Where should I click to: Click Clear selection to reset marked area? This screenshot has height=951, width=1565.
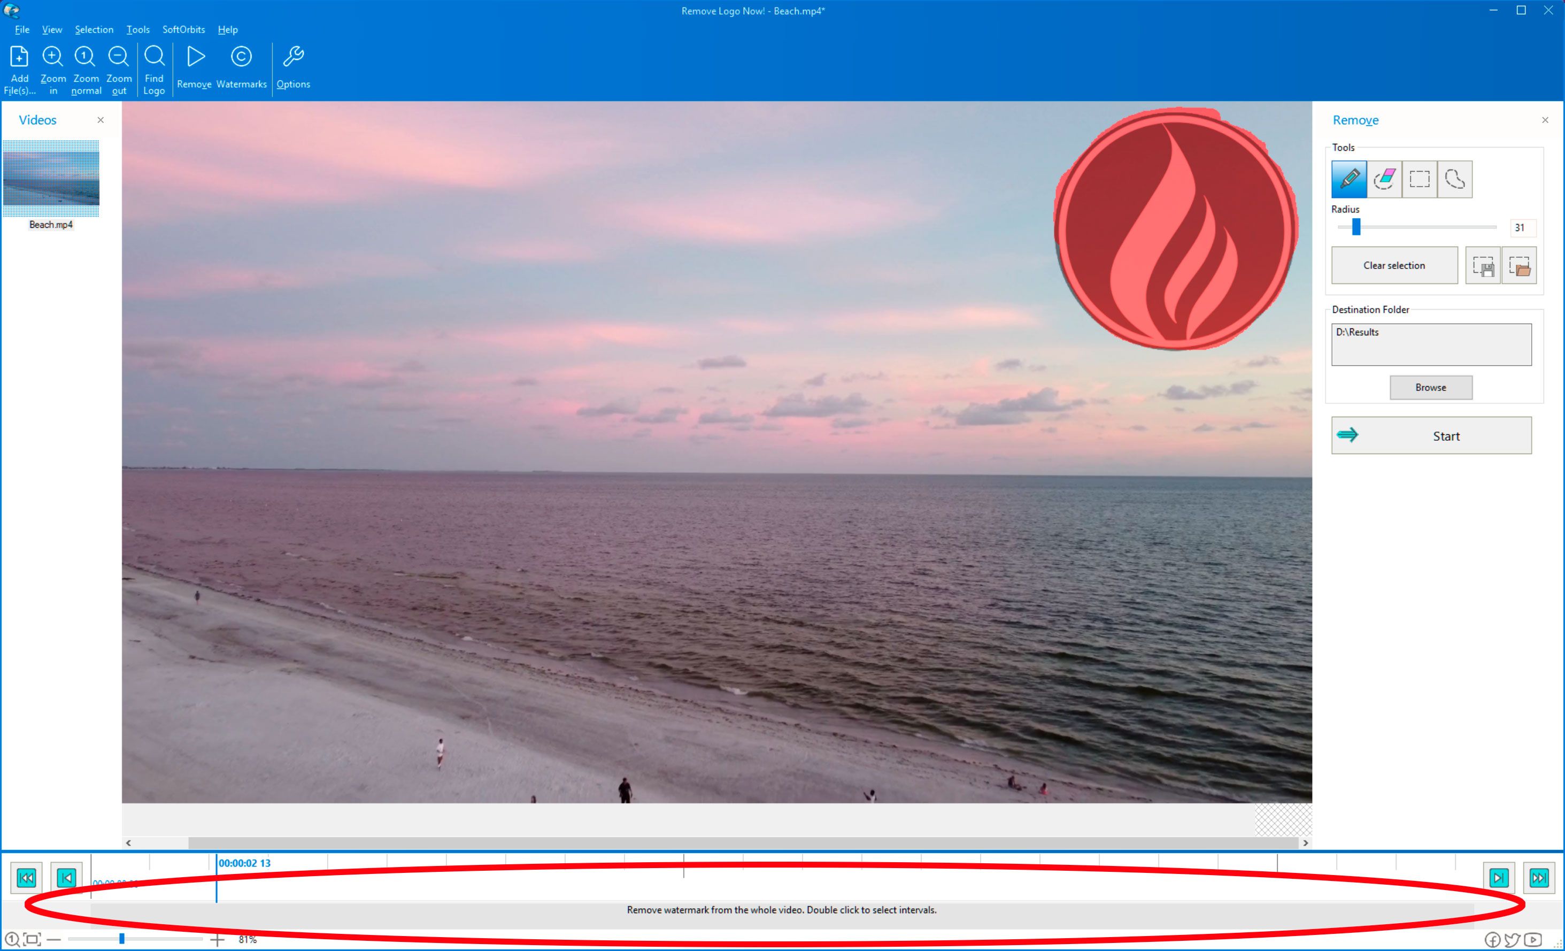(x=1393, y=265)
